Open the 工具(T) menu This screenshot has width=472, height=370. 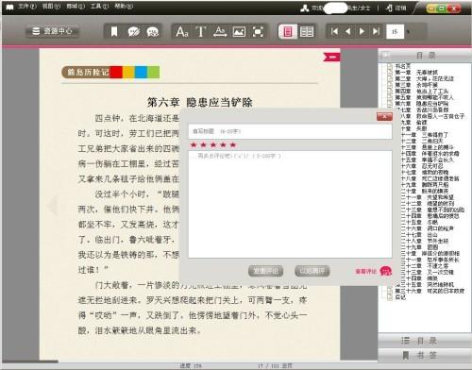pyautogui.click(x=100, y=6)
